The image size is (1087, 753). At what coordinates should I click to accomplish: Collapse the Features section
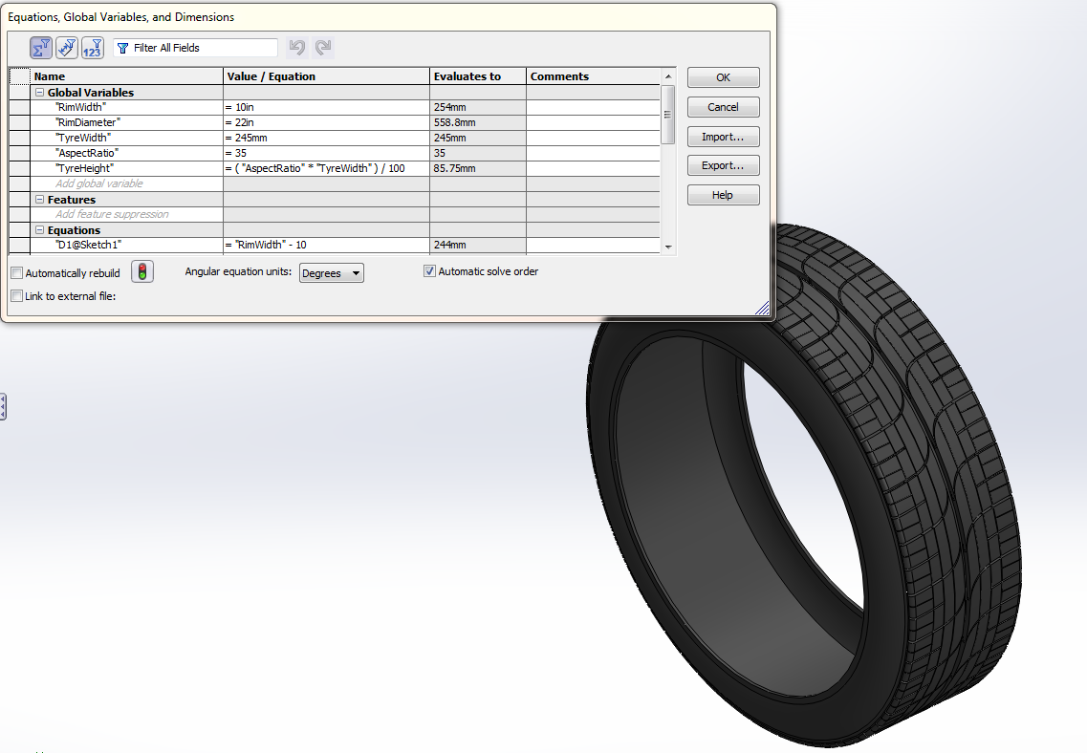[x=39, y=200]
